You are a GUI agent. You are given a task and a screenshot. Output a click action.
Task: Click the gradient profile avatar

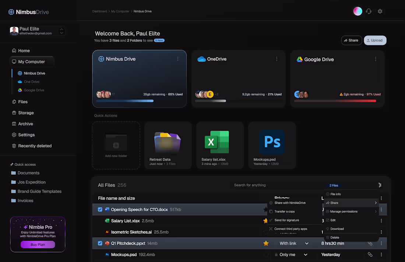[358, 11]
